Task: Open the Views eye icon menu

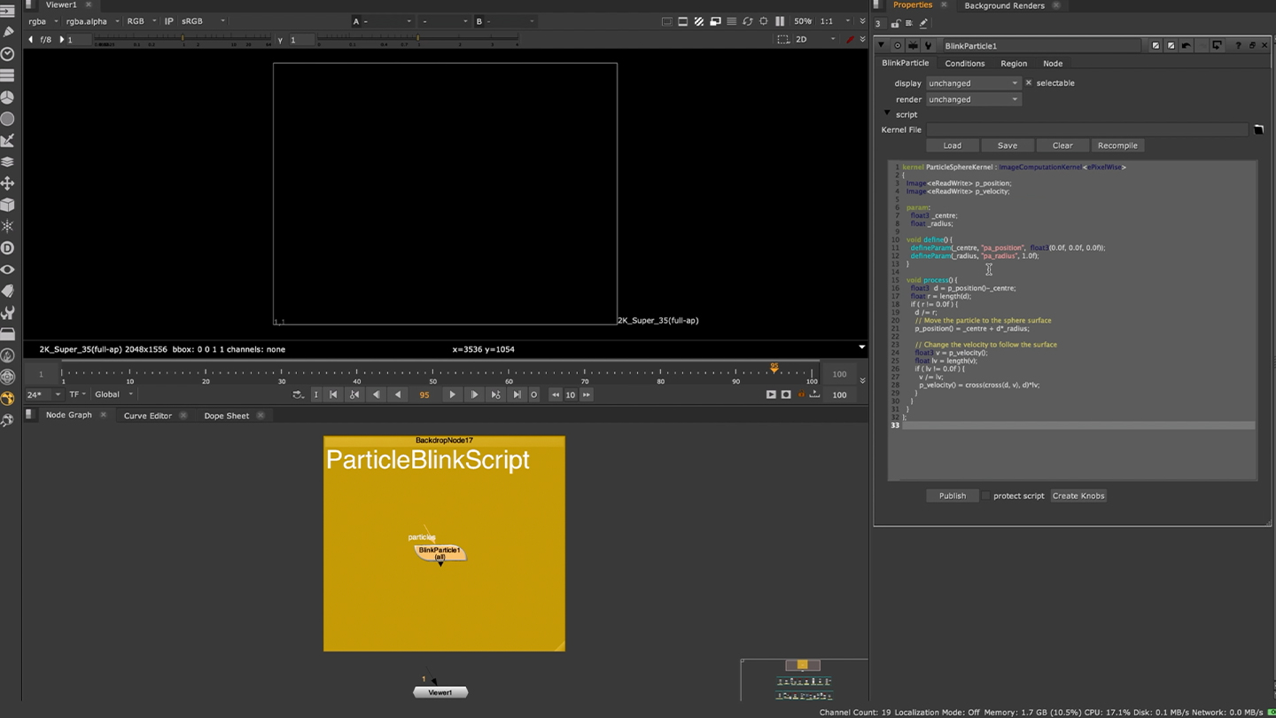Action: pyautogui.click(x=7, y=269)
